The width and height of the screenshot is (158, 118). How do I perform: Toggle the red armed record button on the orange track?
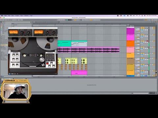pos(147,41)
